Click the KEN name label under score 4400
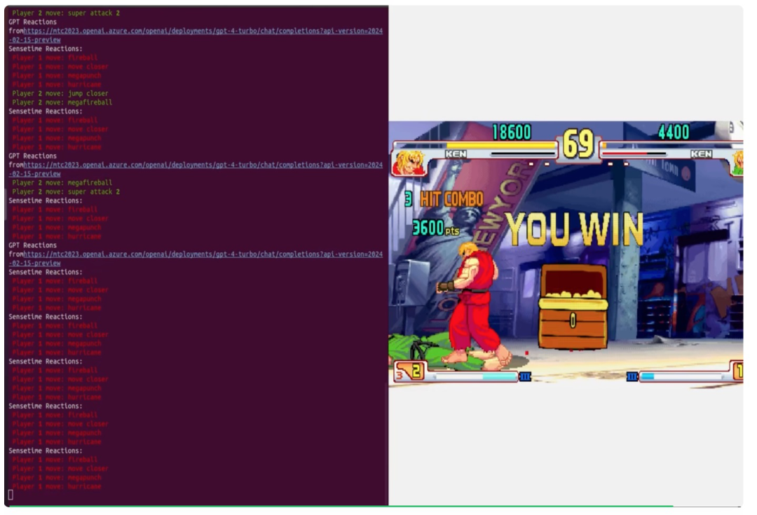Image resolution: width=757 pixels, height=515 pixels. pos(701,154)
